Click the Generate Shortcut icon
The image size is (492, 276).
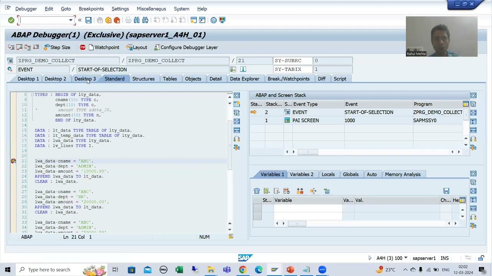[202, 20]
